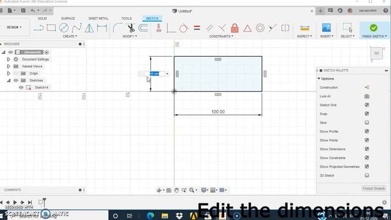The width and height of the screenshot is (391, 220).
Task: Switch to the Surface tab
Action: point(68,18)
